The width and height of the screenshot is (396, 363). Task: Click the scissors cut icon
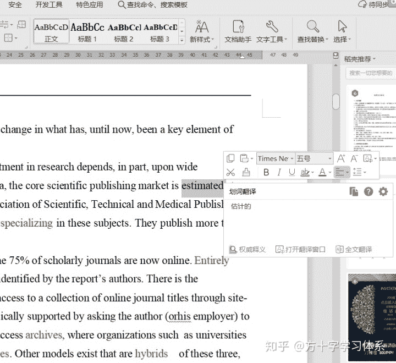click(x=231, y=173)
